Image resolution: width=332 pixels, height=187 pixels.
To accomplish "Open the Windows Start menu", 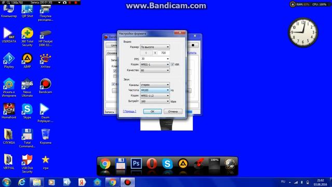I will pos(6,182).
